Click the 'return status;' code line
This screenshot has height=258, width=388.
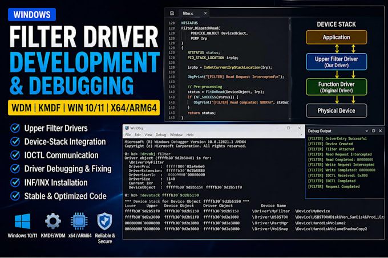click(x=201, y=113)
